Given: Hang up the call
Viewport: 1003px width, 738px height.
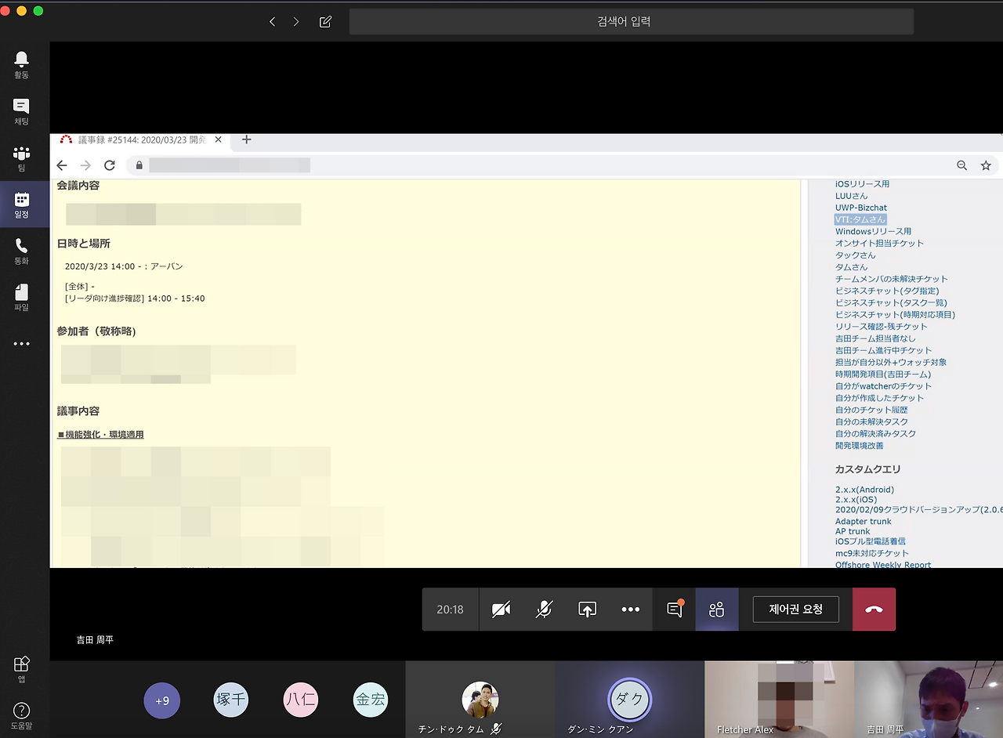Looking at the screenshot, I should [x=874, y=610].
